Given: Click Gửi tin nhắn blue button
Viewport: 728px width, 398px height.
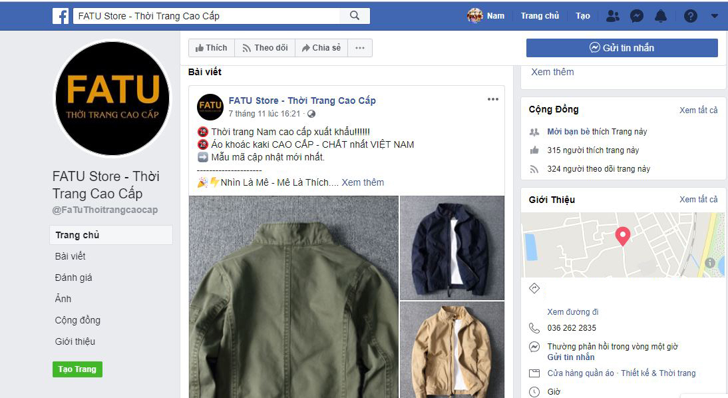Looking at the screenshot, I should (x=622, y=48).
